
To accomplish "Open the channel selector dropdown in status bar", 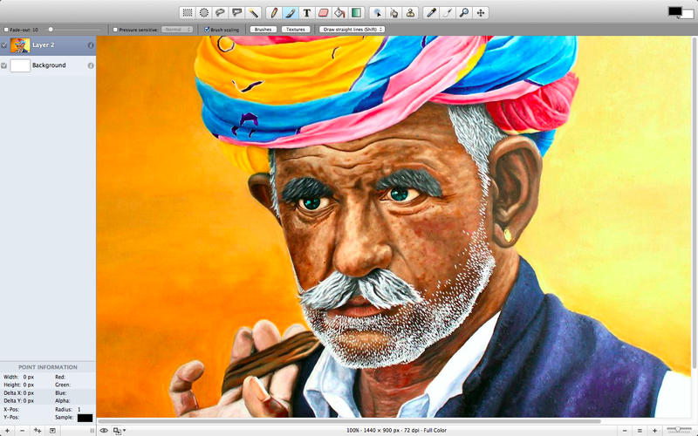I will pyautogui.click(x=120, y=430).
